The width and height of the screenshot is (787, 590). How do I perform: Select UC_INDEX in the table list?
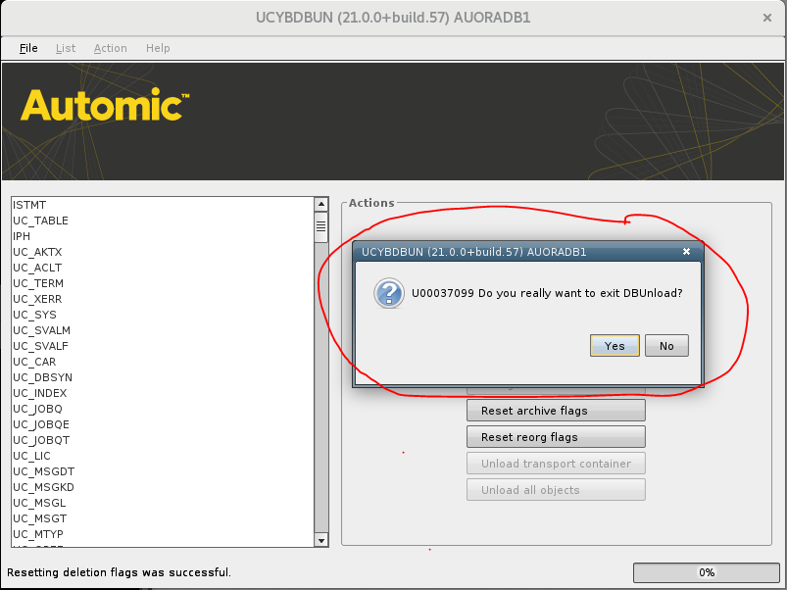click(x=163, y=393)
